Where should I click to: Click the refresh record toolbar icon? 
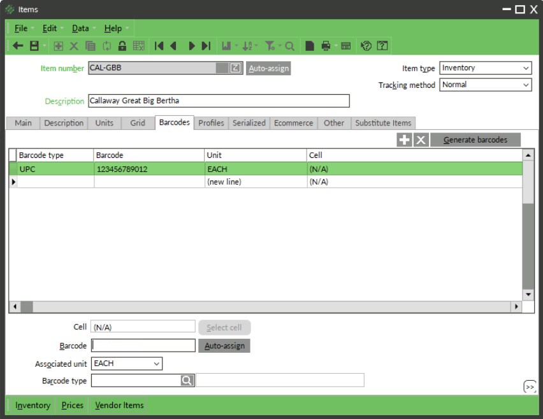click(x=106, y=46)
